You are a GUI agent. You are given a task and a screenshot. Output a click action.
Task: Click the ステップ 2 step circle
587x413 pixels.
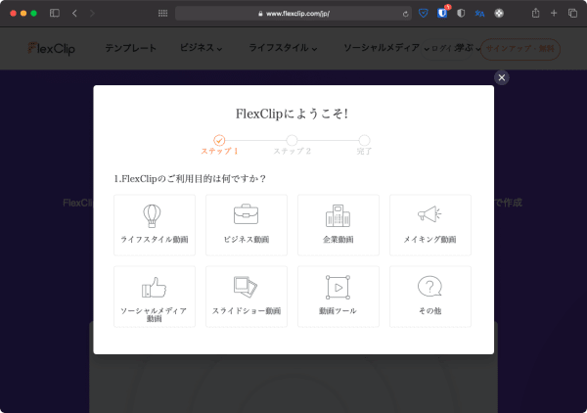(x=292, y=140)
